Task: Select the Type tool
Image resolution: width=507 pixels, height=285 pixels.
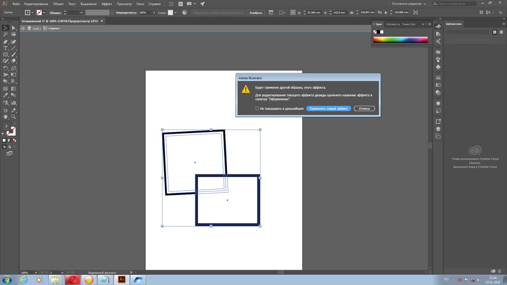Action: 5,48
